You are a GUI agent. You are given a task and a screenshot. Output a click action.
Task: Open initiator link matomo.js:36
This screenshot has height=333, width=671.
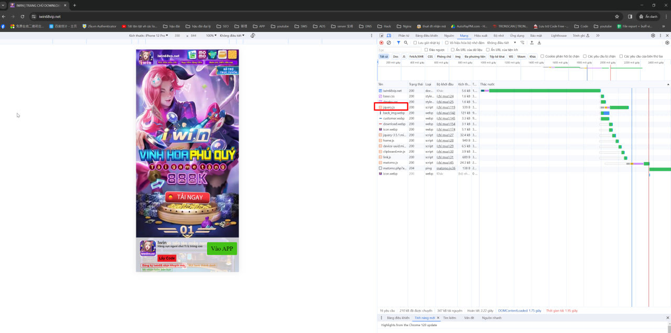click(447, 168)
